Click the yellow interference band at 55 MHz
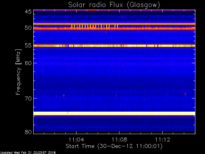This screenshot has height=154, width=205. (114, 46)
